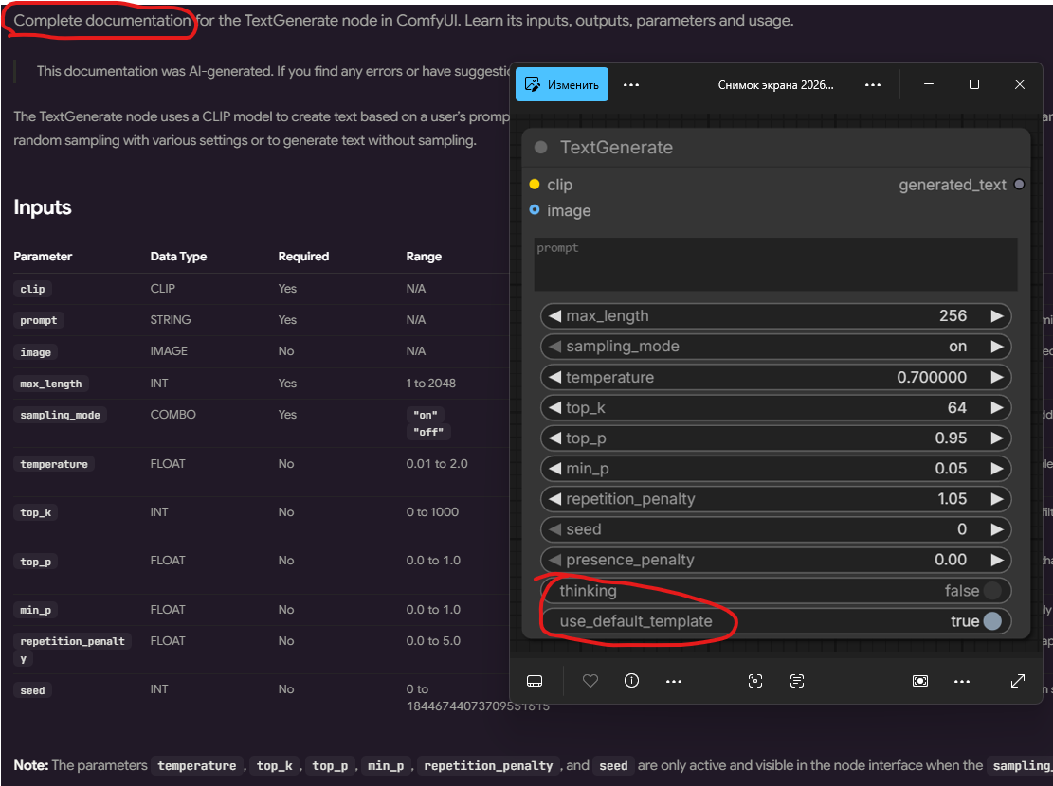
Task: Click inside the node's prompt text area
Action: coord(775,264)
